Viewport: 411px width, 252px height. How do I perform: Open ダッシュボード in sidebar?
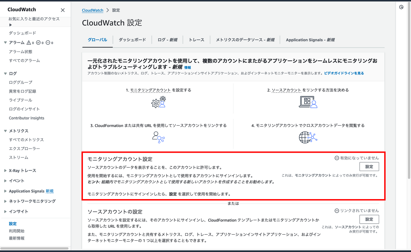point(23,33)
